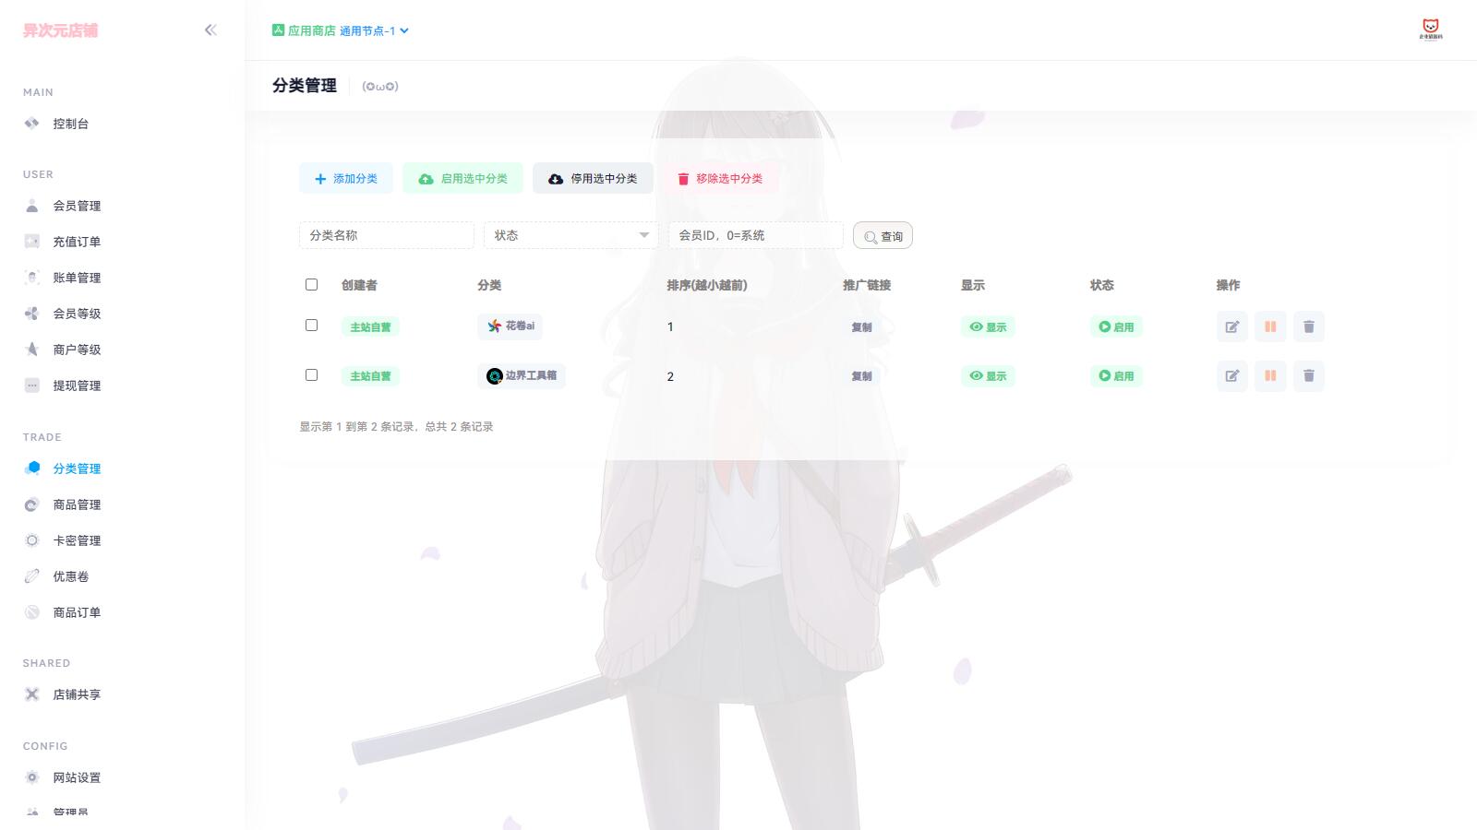Collapse the sidebar with the double chevron
The height and width of the screenshot is (830, 1477).
tap(210, 30)
